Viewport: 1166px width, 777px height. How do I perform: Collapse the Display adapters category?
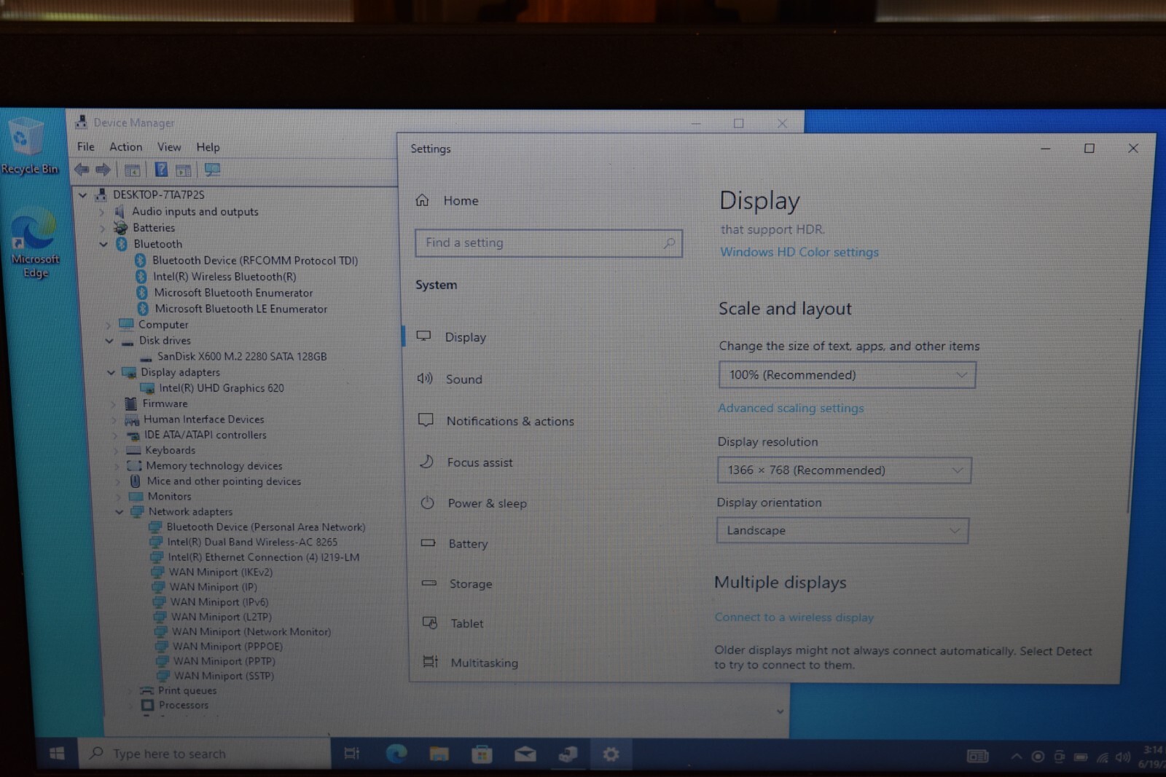111,372
